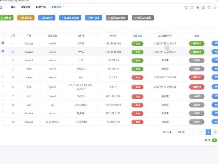218x164 pixels.
Task: Click IP address 192.168.56.103
Action: click(113, 52)
